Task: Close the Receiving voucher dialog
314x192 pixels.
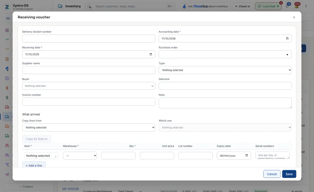Action: pos(294,17)
